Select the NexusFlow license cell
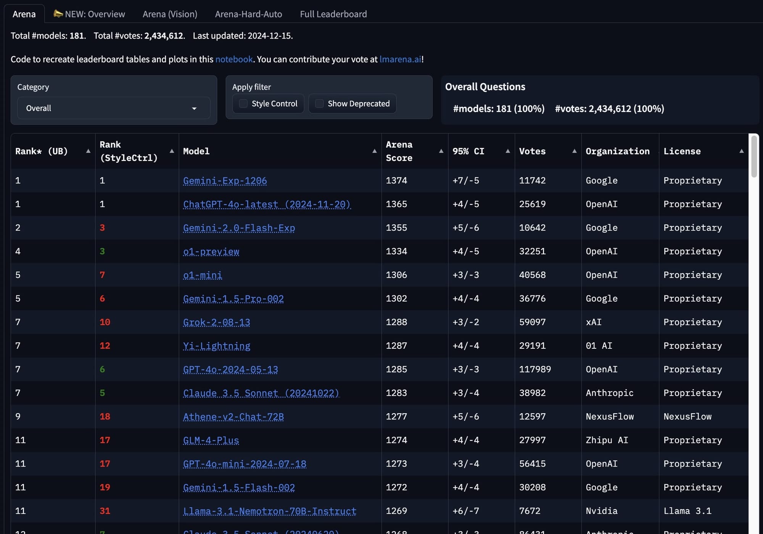 pos(703,417)
